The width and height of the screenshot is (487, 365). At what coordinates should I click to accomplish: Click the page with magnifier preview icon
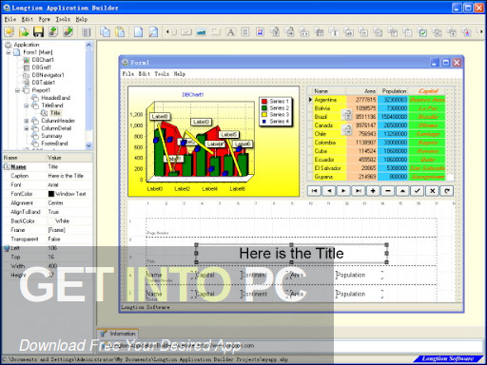click(153, 32)
